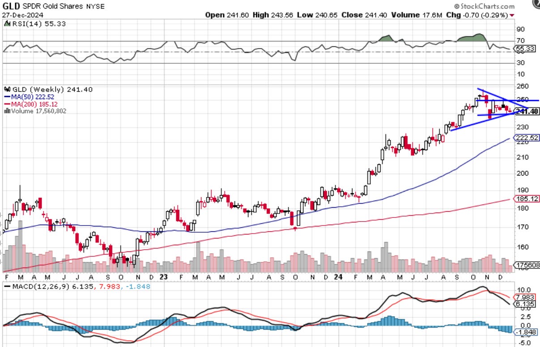
Task: Click the price axis label 190
Action: pos(522,190)
